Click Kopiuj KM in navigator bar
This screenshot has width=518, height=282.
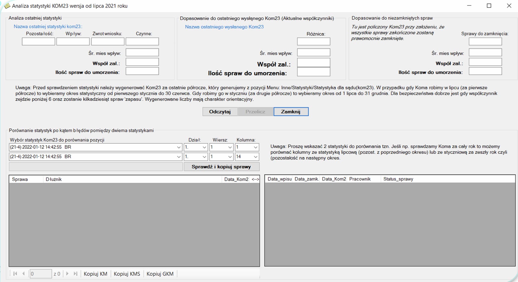[x=95, y=274]
